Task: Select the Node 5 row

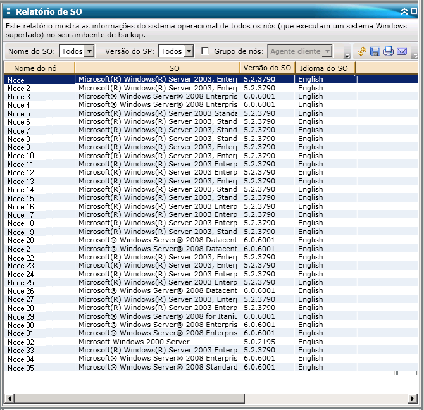Action: tap(211, 113)
